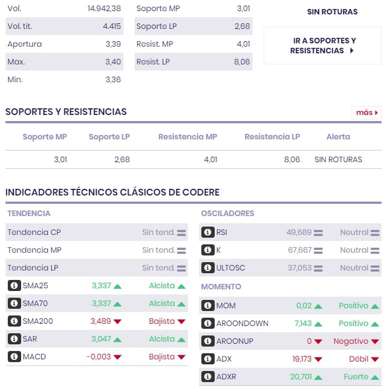Screen dimensions: 391x391
Task: Click the info icon next to SMA200
Action: point(14,321)
